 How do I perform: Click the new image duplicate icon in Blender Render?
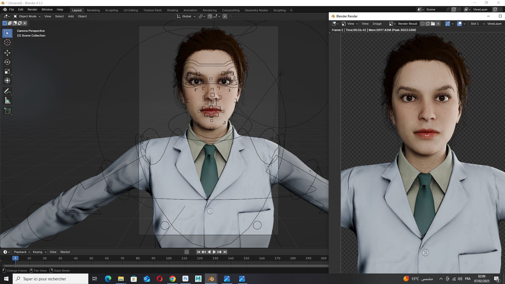428,24
